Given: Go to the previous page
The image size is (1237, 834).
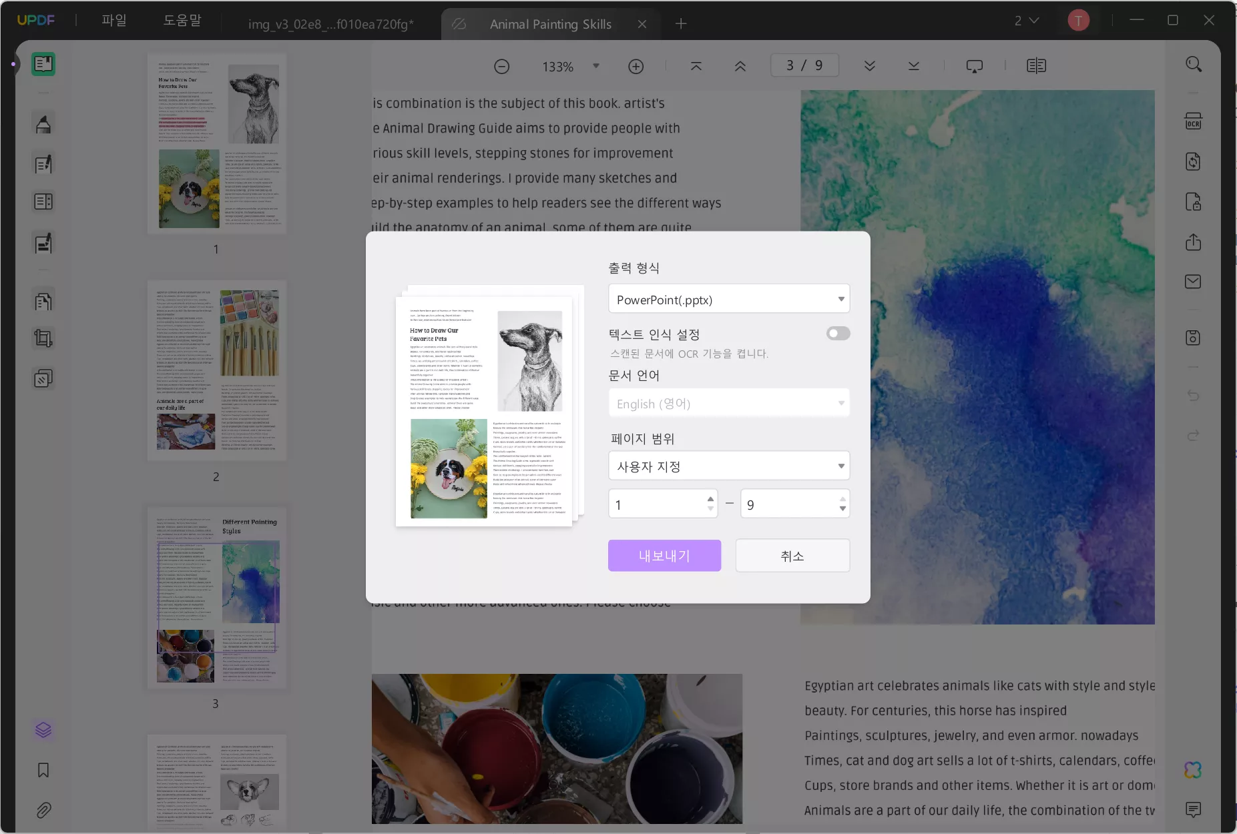Looking at the screenshot, I should (x=740, y=66).
